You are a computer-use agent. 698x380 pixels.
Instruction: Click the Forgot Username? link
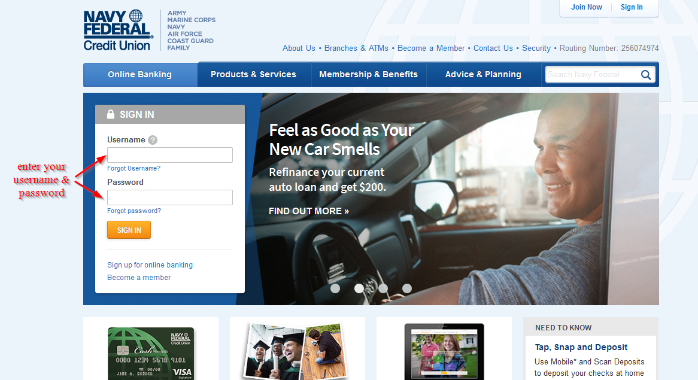pos(133,168)
